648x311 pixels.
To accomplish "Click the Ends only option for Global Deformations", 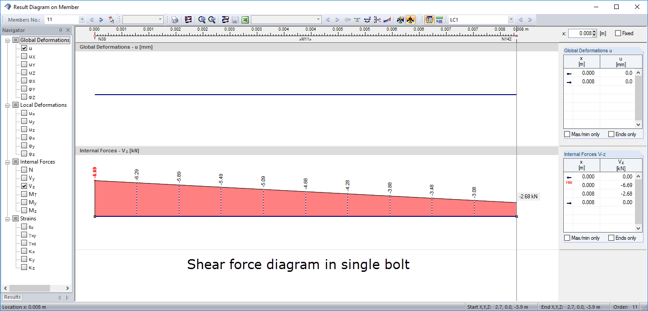I will pos(611,134).
